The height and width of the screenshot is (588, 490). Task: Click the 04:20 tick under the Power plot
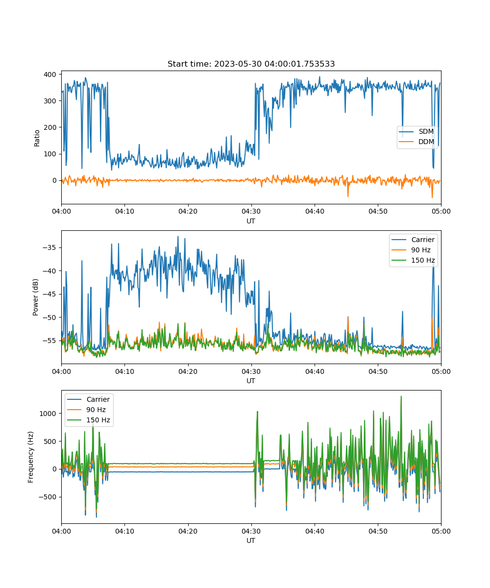(x=188, y=371)
